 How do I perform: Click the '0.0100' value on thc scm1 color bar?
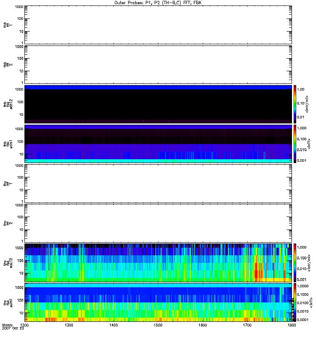(x=303, y=303)
